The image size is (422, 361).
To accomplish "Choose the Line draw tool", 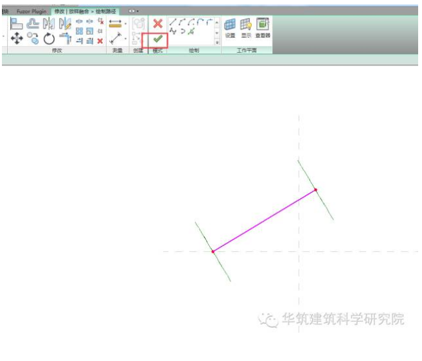I will pyautogui.click(x=173, y=22).
